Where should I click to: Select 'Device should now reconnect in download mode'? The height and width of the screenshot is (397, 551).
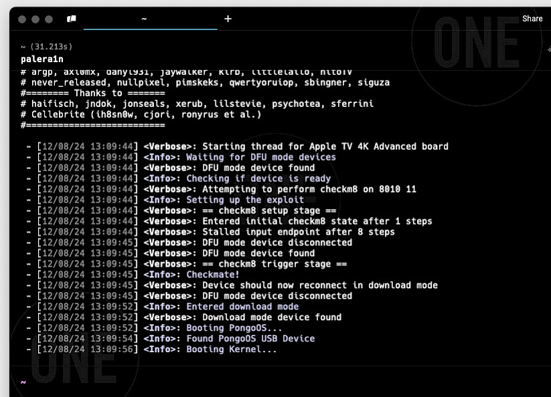320,285
